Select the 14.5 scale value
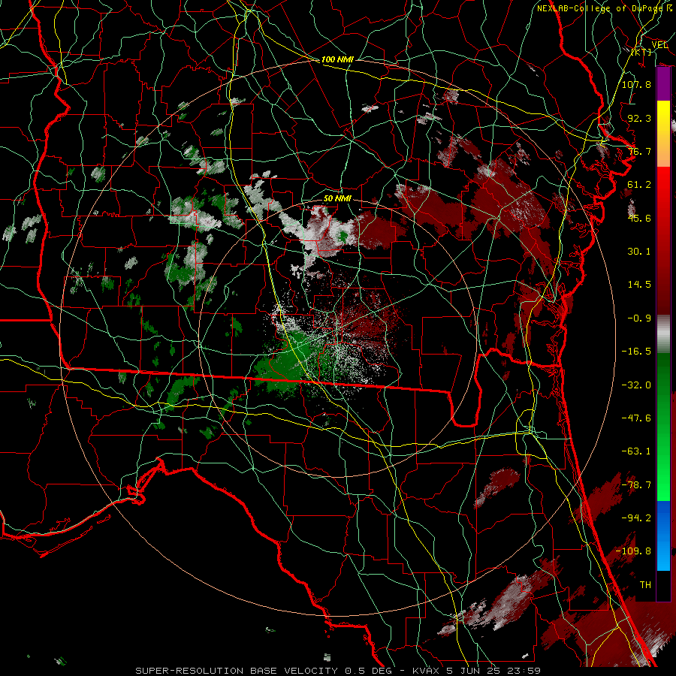 639,285
